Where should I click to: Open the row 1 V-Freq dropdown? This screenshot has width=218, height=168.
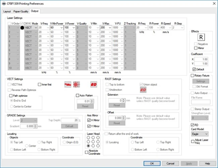coord(44,27)
